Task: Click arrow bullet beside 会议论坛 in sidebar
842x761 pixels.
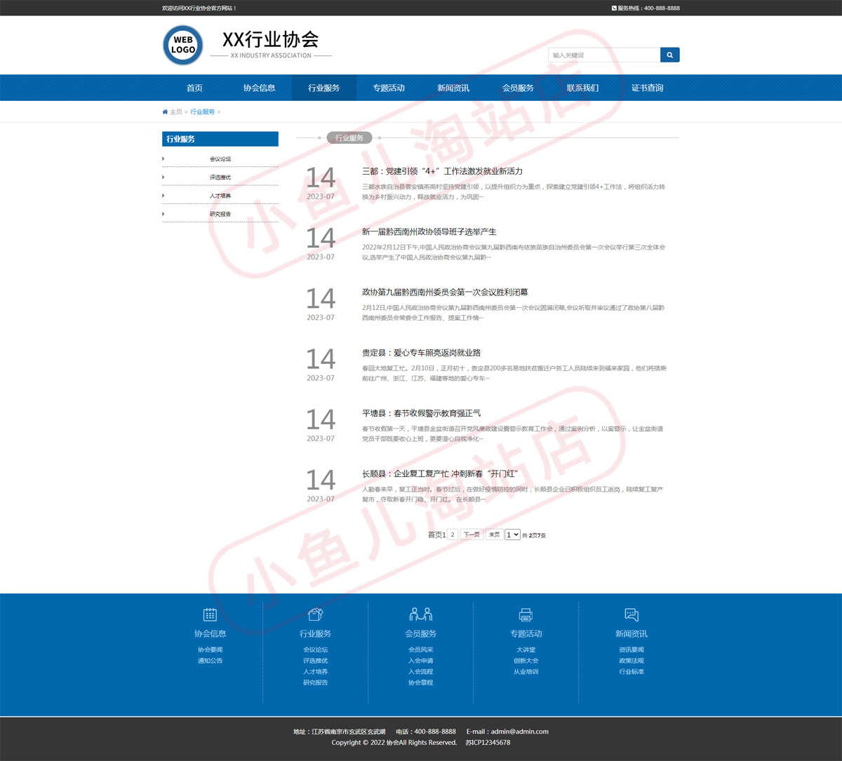Action: pos(163,159)
